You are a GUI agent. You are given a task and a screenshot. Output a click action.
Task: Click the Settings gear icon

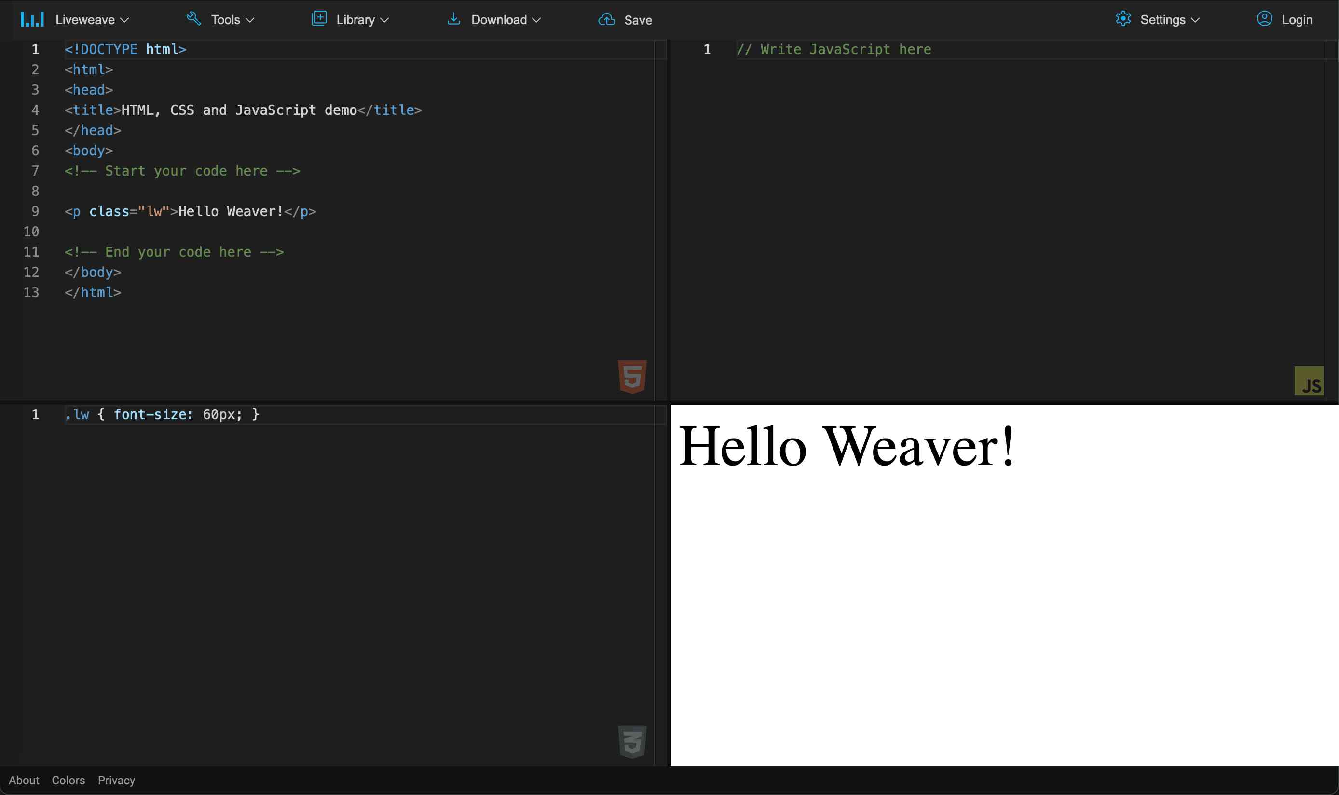[1123, 19]
